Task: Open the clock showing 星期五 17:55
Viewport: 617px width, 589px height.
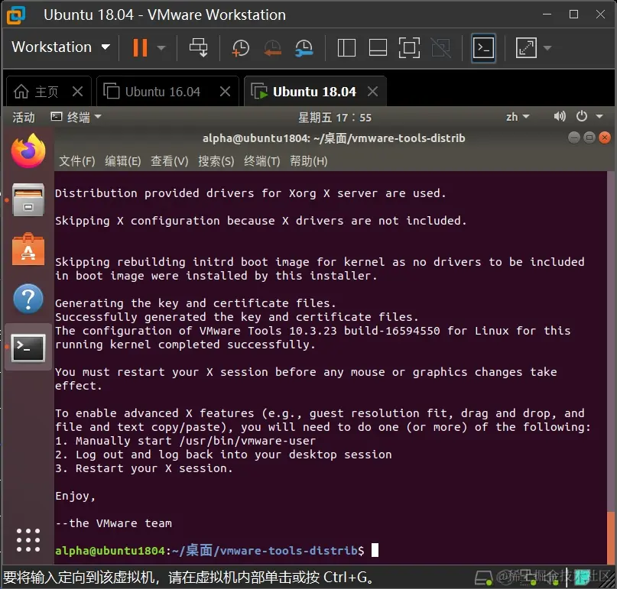Action: pos(334,117)
